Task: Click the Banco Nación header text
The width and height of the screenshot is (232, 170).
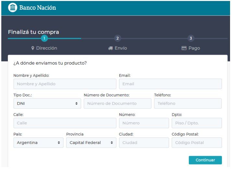Action: coord(38,7)
